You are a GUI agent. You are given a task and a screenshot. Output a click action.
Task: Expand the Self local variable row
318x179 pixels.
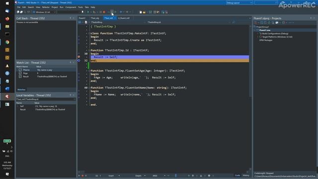point(18,106)
